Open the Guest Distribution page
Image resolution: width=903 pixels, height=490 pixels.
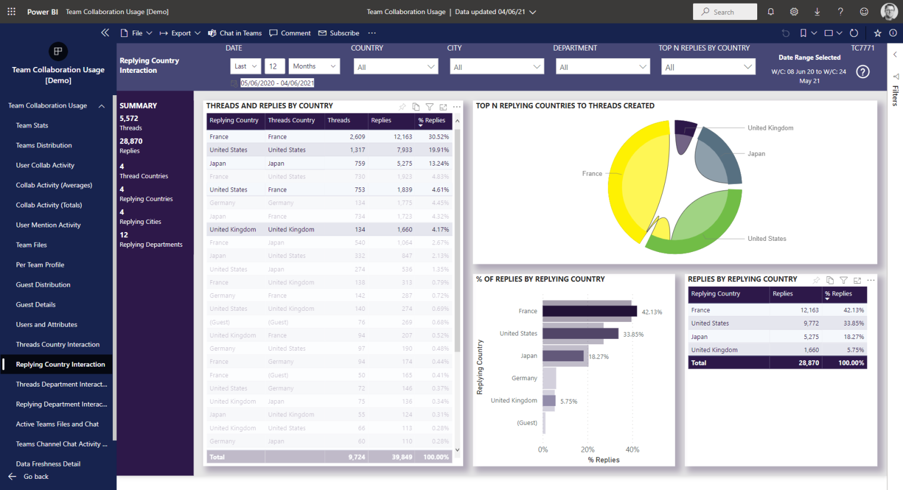point(43,285)
